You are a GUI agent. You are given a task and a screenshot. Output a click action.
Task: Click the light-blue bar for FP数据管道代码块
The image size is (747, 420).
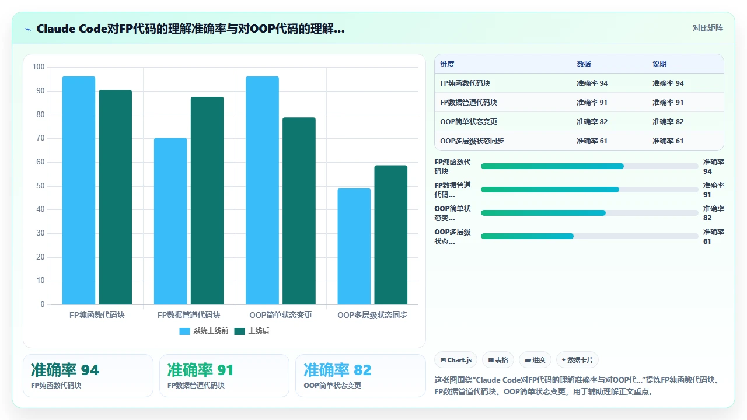point(170,222)
